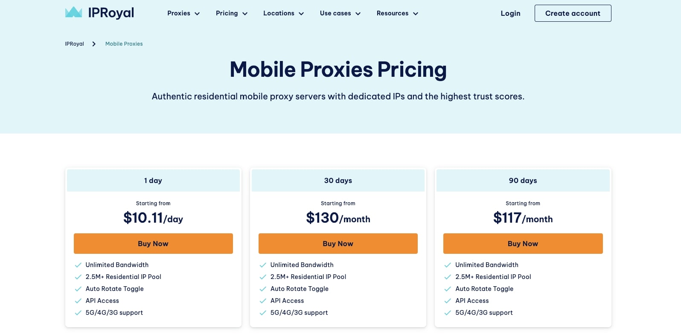This screenshot has height=334, width=681.
Task: Click the checkmark beside Unlimited Bandwidth in 1 day plan
Action: pyautogui.click(x=79, y=265)
